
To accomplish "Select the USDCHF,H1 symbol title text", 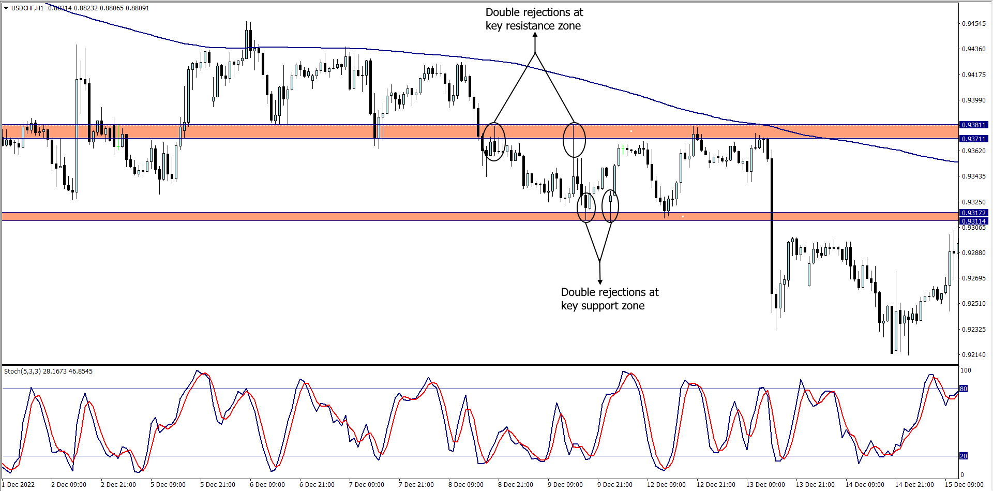I will (x=27, y=8).
